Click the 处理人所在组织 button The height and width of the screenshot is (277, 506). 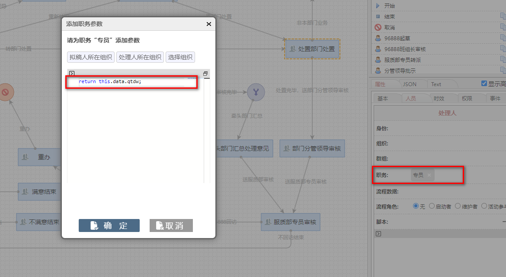tap(140, 57)
